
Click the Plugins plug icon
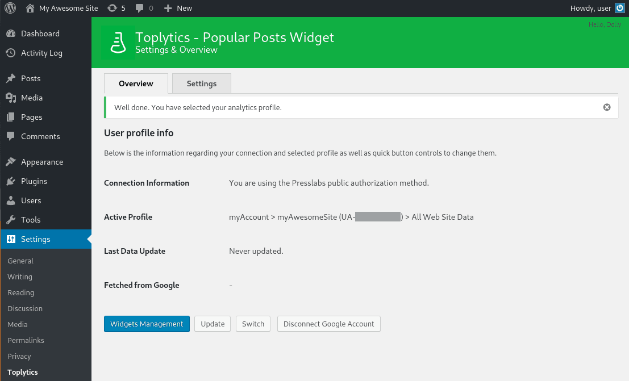pyautogui.click(x=11, y=181)
